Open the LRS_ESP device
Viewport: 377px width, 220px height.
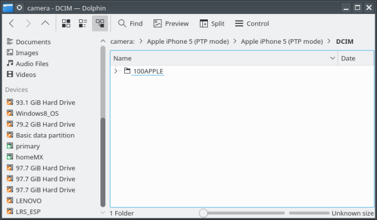[28, 212]
